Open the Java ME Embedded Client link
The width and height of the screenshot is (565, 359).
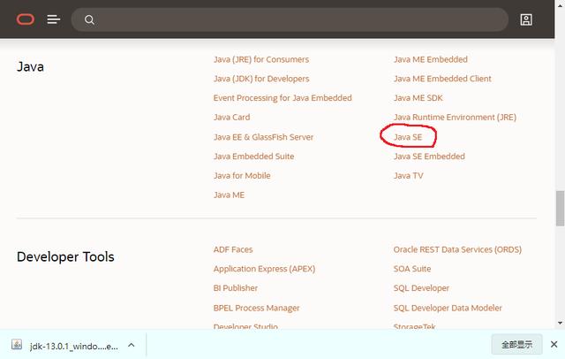(x=442, y=79)
